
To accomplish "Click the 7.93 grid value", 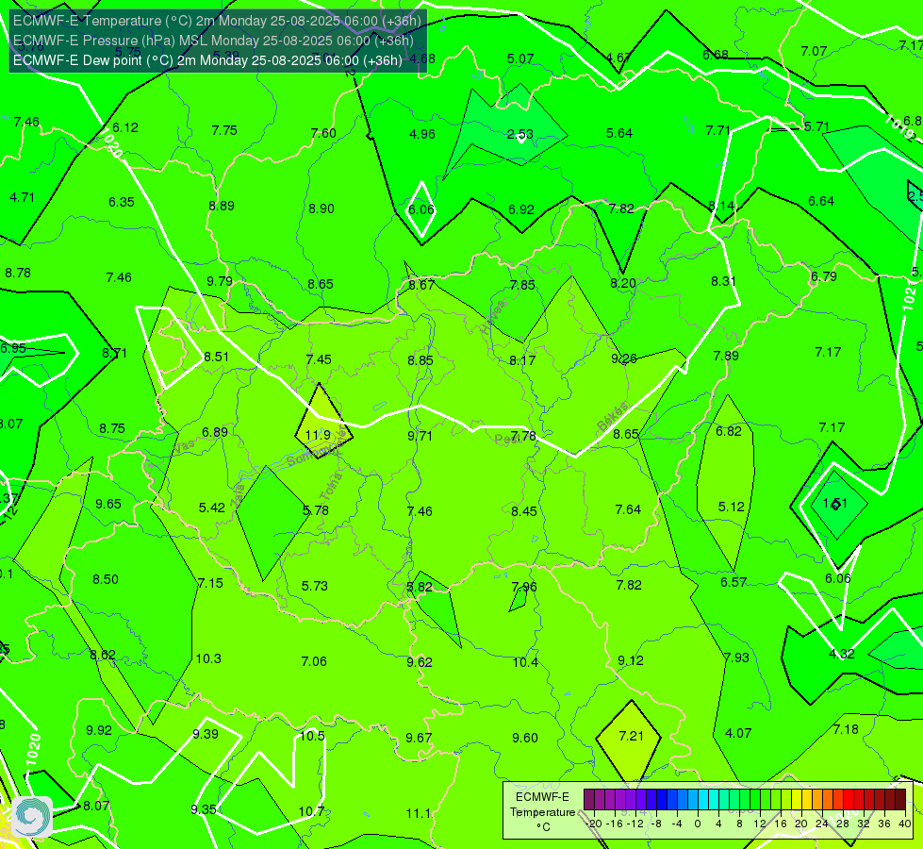I will pyautogui.click(x=736, y=657).
